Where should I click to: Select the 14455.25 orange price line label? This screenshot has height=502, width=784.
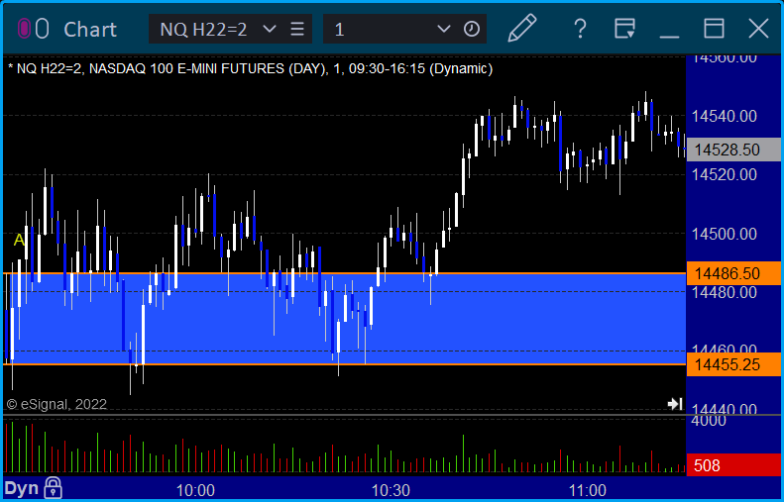click(x=733, y=364)
